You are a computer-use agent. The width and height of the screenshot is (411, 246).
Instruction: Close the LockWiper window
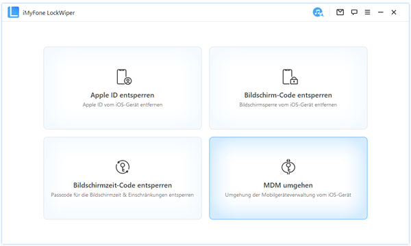[394, 12]
